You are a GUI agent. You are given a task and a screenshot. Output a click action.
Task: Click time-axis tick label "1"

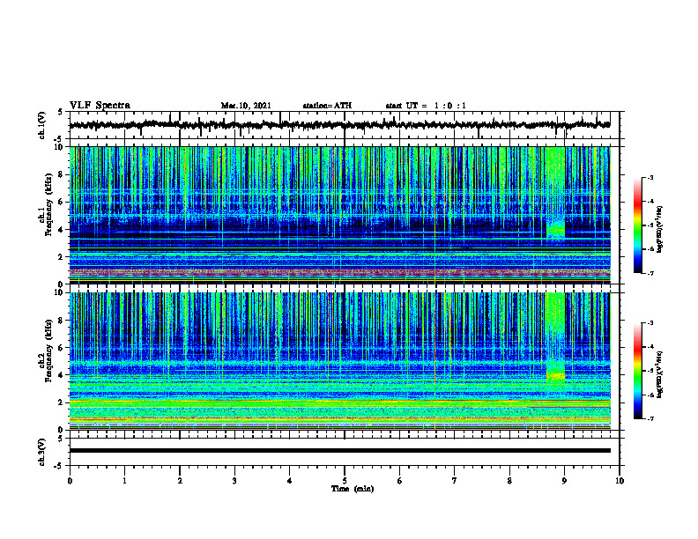pos(124,481)
